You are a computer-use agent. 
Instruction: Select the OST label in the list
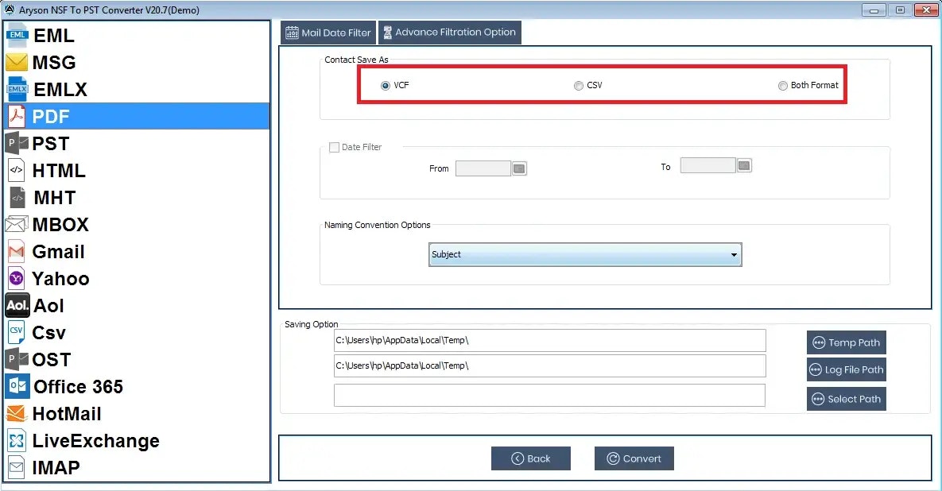[x=51, y=360]
